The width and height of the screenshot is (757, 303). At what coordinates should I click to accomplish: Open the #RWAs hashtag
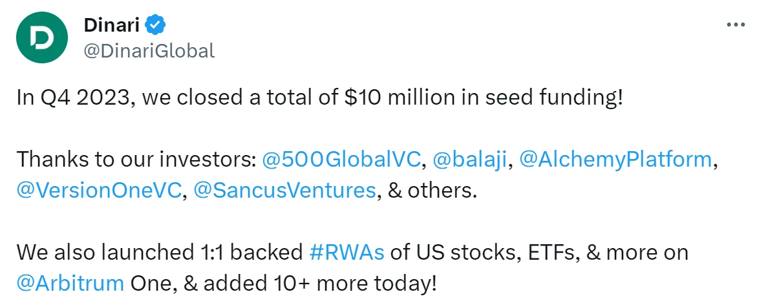tap(347, 251)
